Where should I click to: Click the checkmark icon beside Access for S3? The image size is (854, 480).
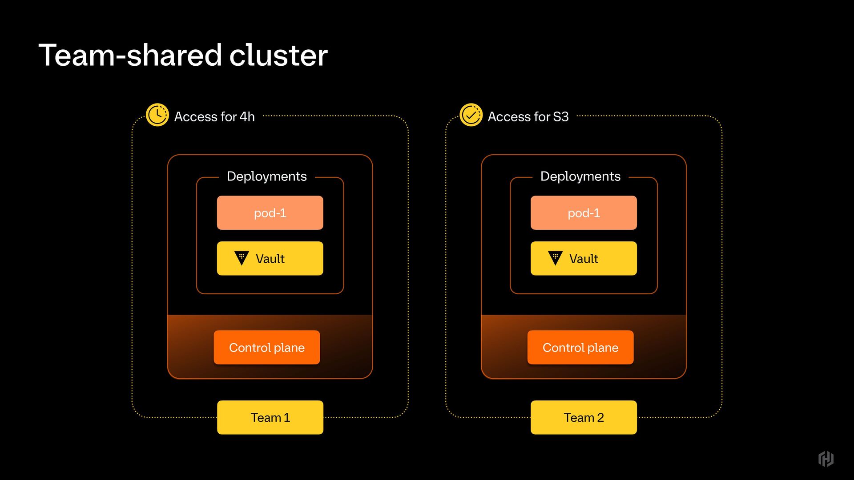click(x=471, y=115)
